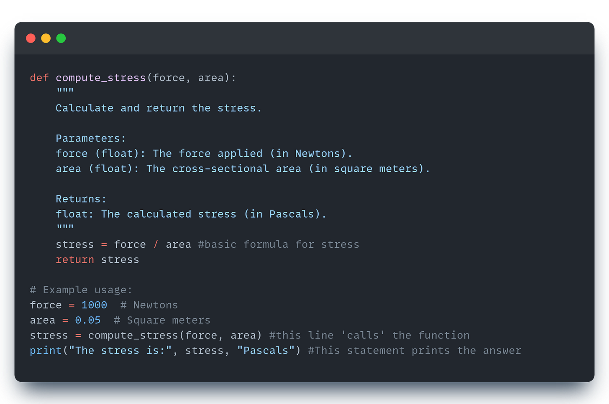Click the division operator in stress formula
This screenshot has height=404, width=609.
156,244
